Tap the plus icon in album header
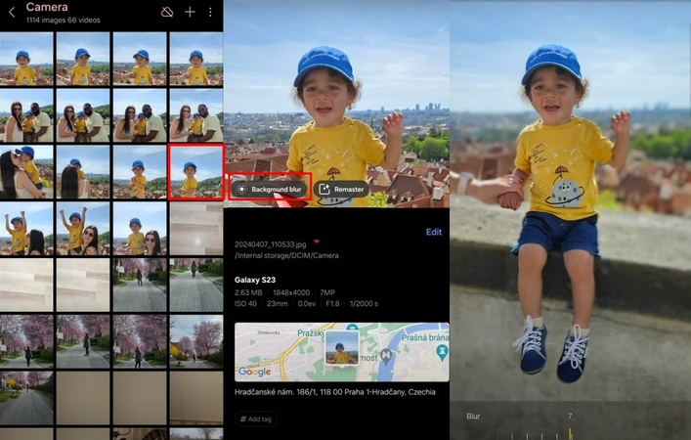The height and width of the screenshot is (440, 691). pyautogui.click(x=190, y=12)
